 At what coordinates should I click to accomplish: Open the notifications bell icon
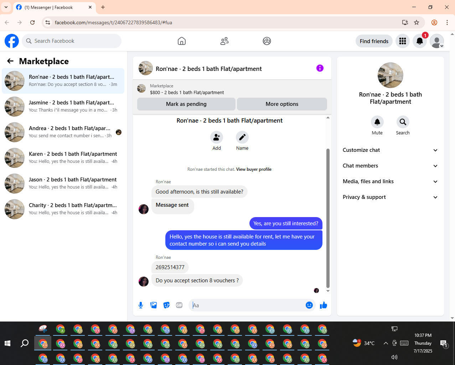click(420, 41)
